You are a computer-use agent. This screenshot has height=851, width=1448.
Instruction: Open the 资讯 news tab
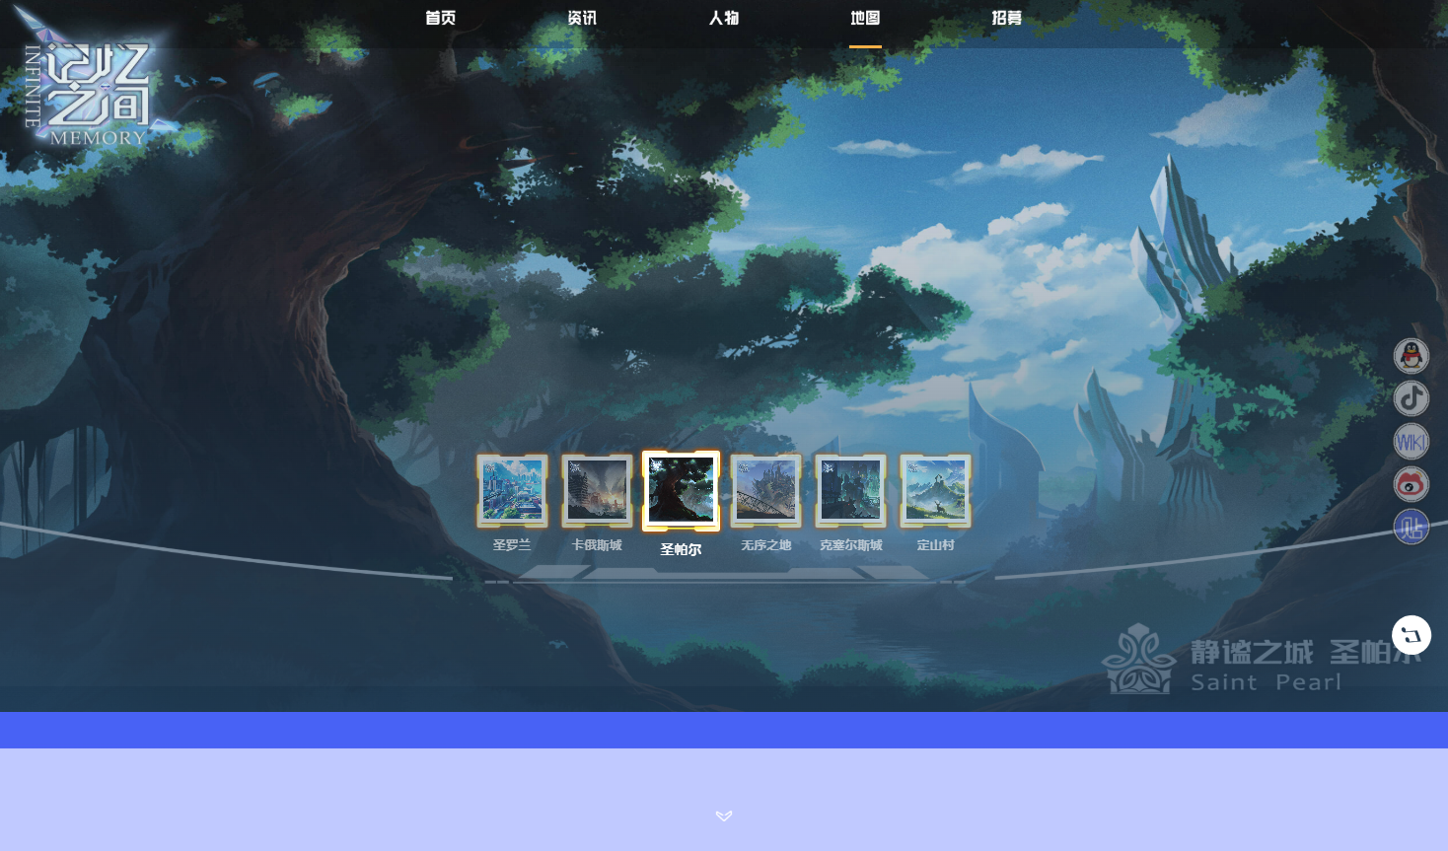(582, 18)
